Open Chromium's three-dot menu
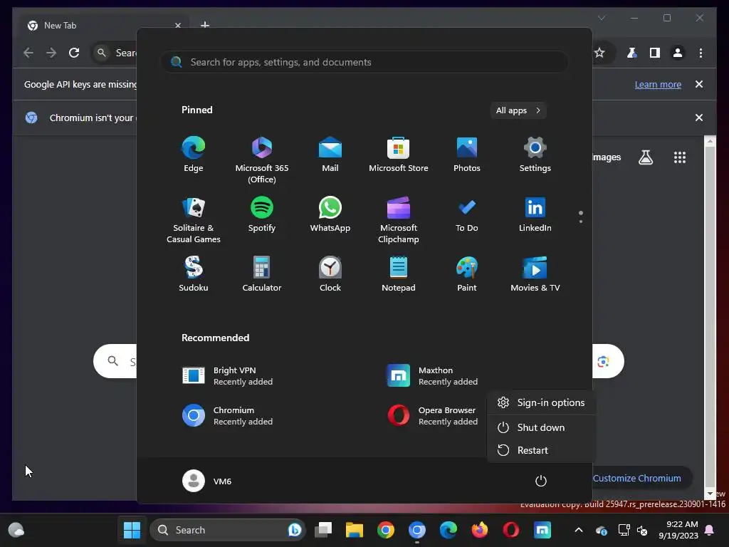729x547 pixels. pos(701,53)
